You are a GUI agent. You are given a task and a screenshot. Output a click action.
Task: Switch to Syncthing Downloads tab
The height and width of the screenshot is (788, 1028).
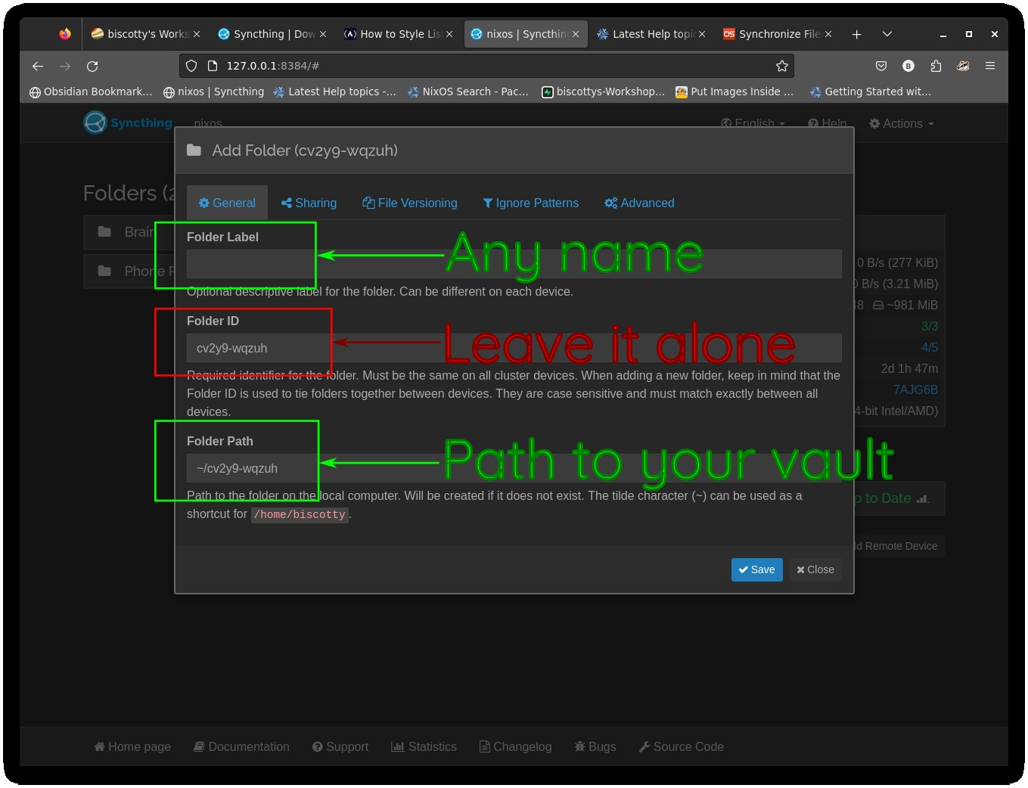pyautogui.click(x=272, y=34)
